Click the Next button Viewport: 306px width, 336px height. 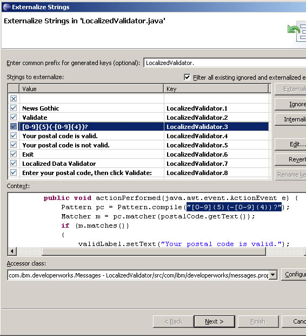pyautogui.click(x=214, y=321)
